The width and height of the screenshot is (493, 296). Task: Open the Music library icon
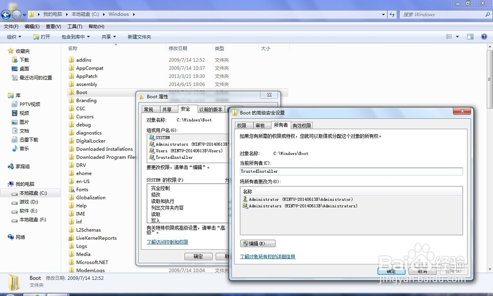click(14, 148)
